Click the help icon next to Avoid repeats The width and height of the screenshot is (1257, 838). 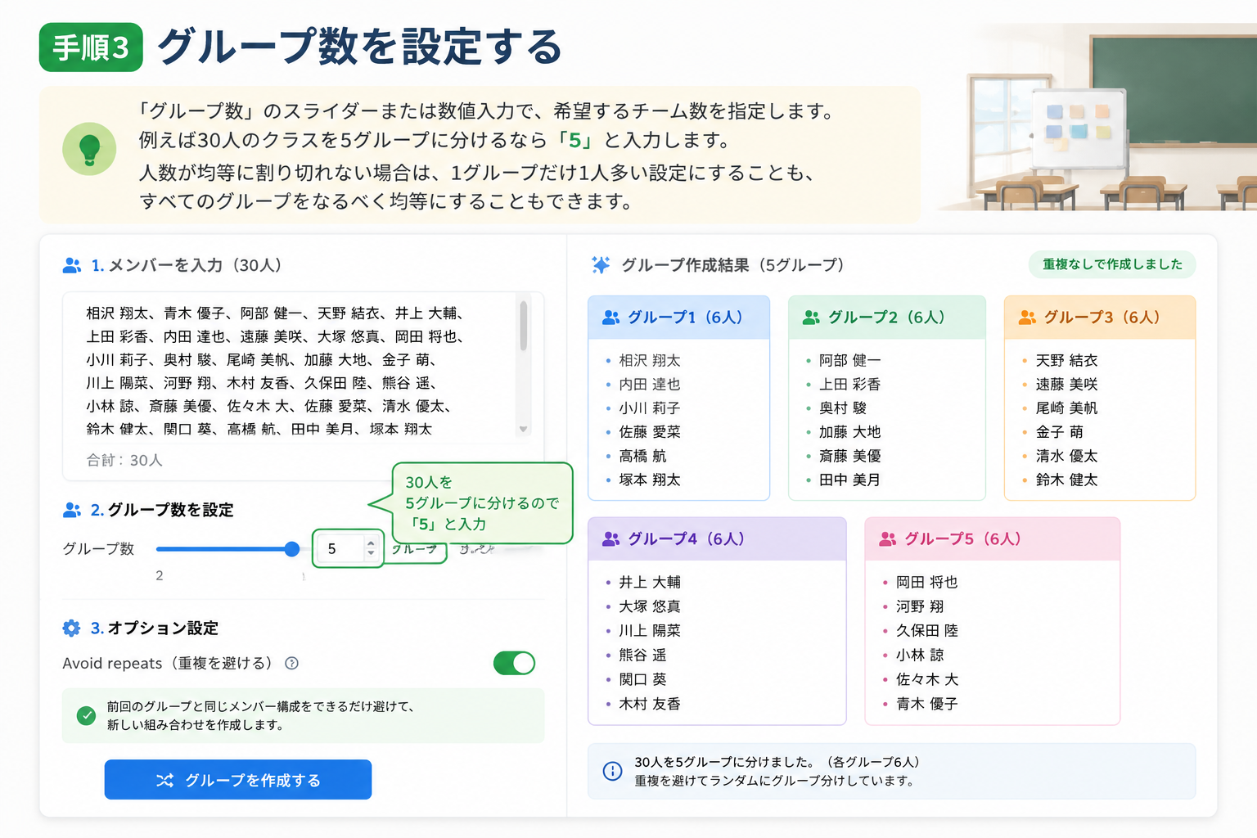(291, 663)
